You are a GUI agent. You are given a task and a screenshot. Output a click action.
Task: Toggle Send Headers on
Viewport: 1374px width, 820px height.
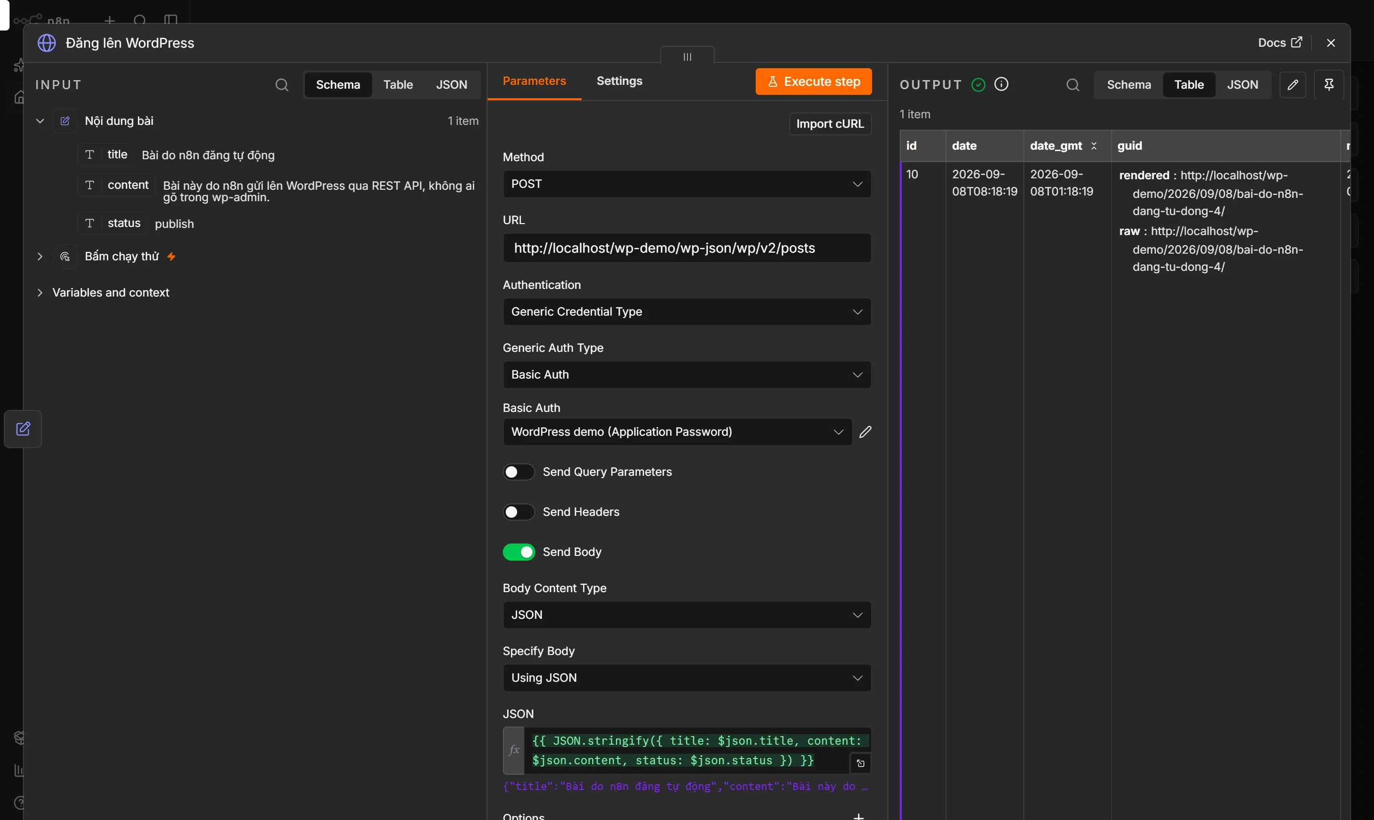[x=518, y=512]
